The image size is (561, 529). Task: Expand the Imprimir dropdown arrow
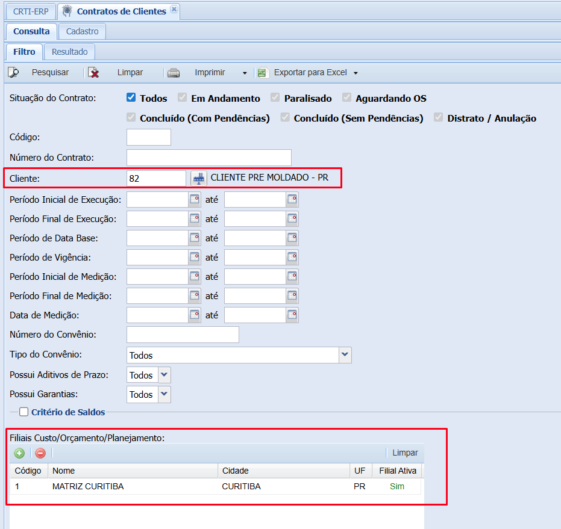(x=245, y=73)
